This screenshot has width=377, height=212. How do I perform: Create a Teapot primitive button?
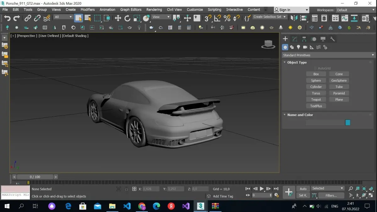click(316, 100)
